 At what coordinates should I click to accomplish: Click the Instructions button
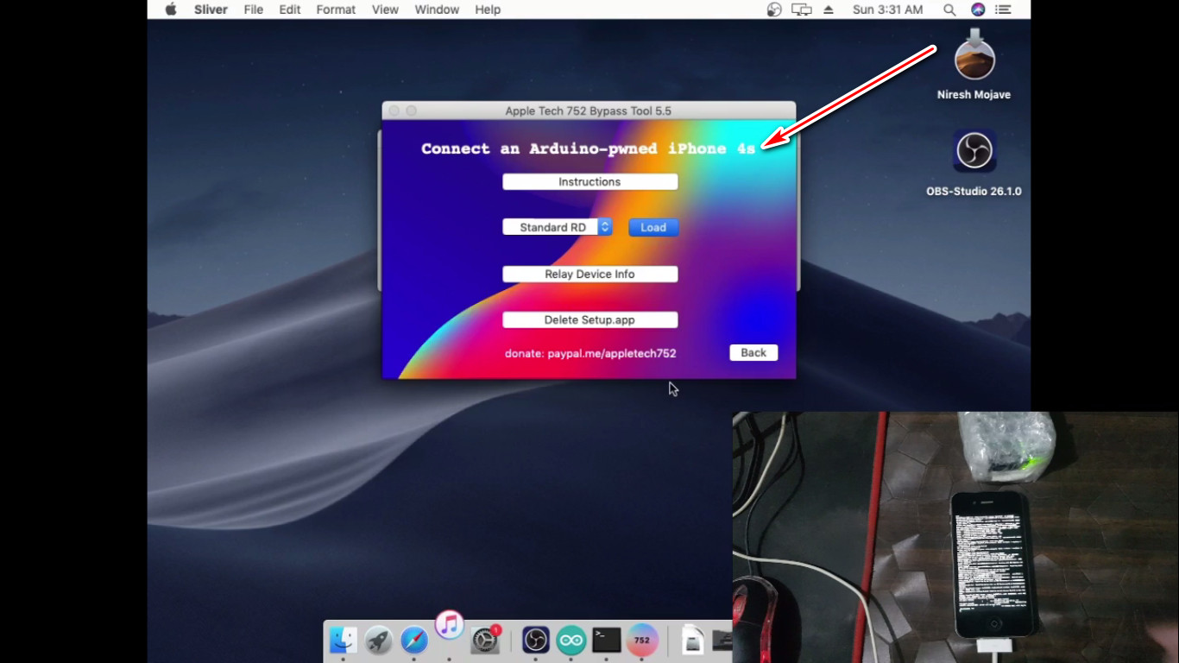pos(589,181)
